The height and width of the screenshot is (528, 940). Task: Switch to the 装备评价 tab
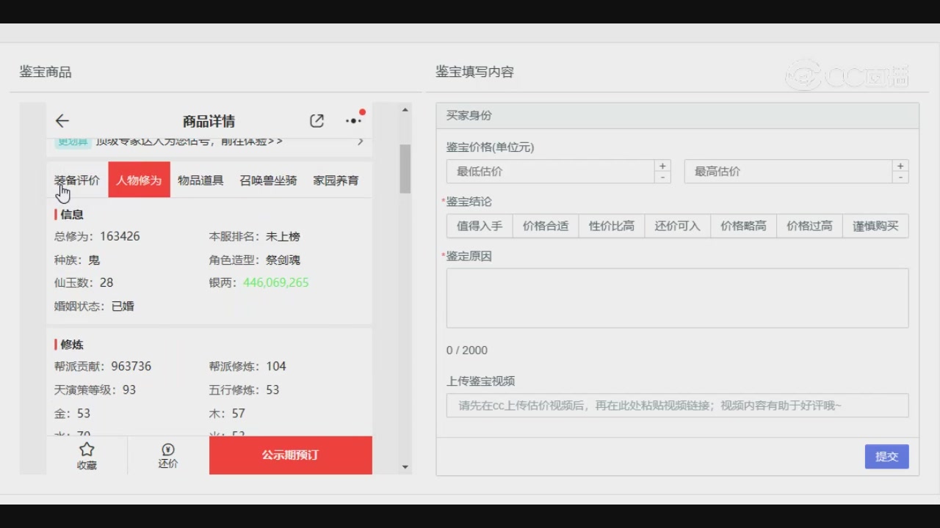(77, 180)
